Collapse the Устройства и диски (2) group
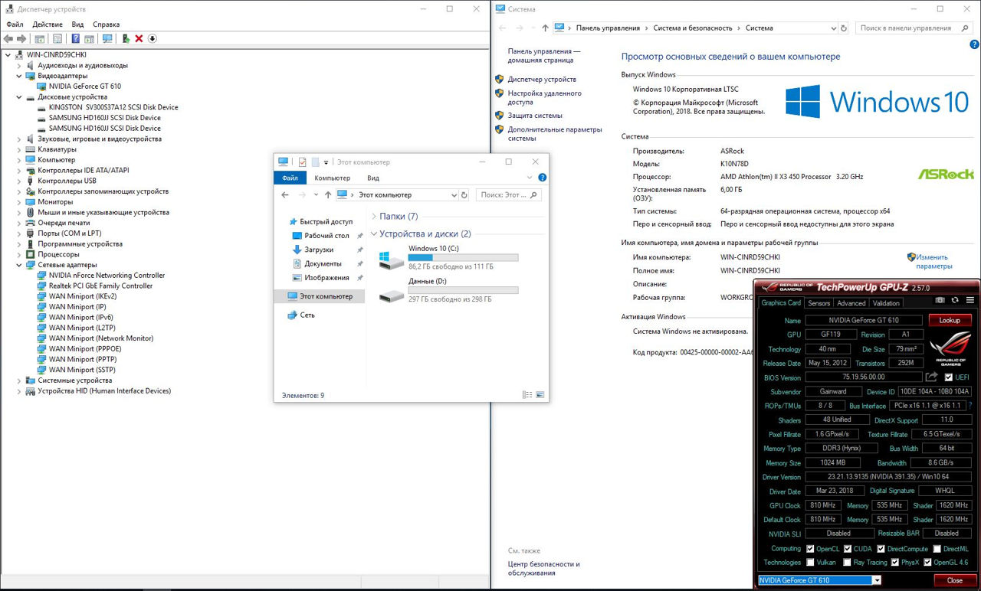The width and height of the screenshot is (981, 591). tap(374, 233)
